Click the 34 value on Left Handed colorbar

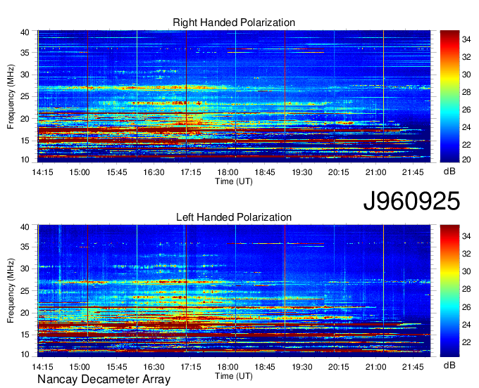[x=466, y=236]
